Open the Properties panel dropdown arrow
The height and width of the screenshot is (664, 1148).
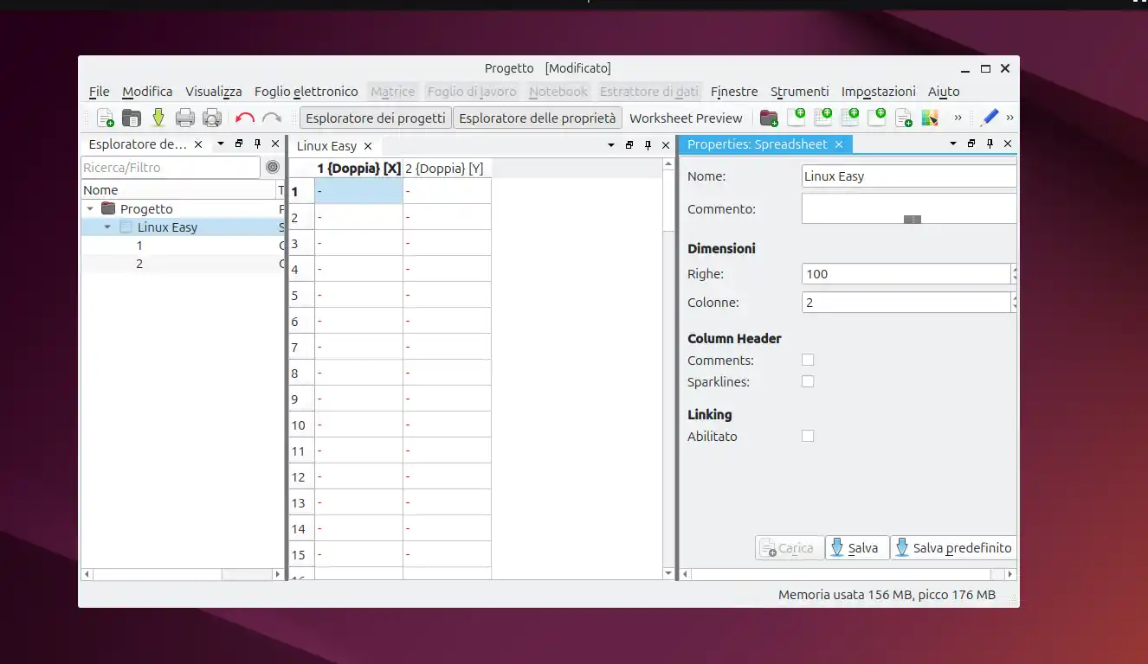(953, 144)
